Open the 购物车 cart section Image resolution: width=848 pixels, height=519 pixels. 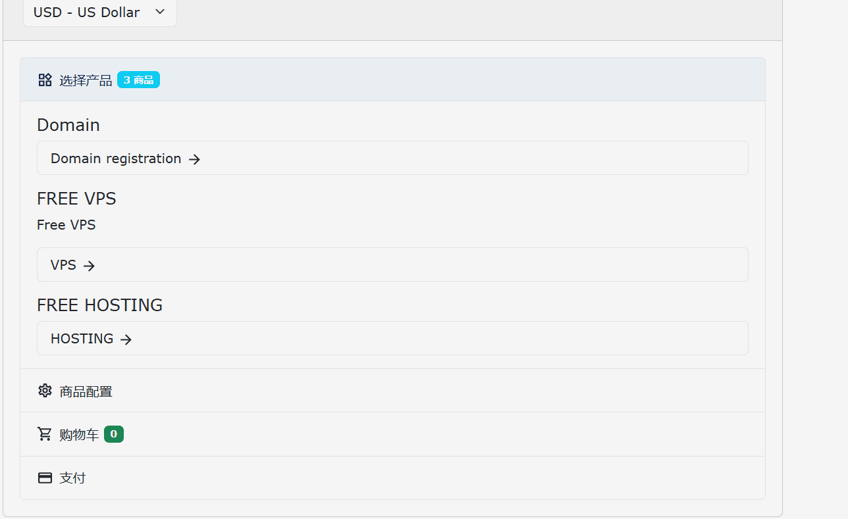[79, 435]
